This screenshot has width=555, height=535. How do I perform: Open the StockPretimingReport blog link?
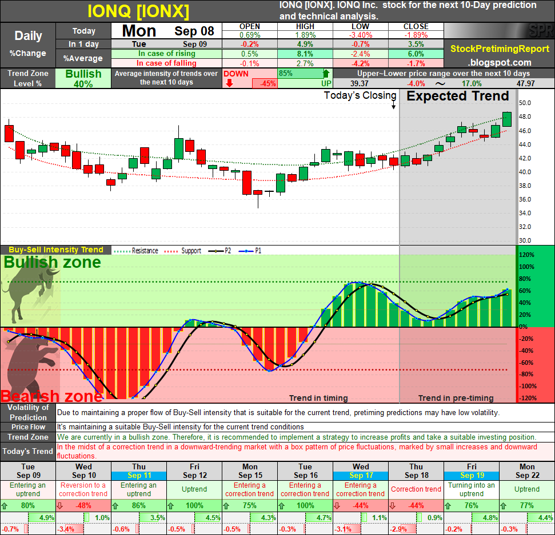pyautogui.click(x=500, y=49)
